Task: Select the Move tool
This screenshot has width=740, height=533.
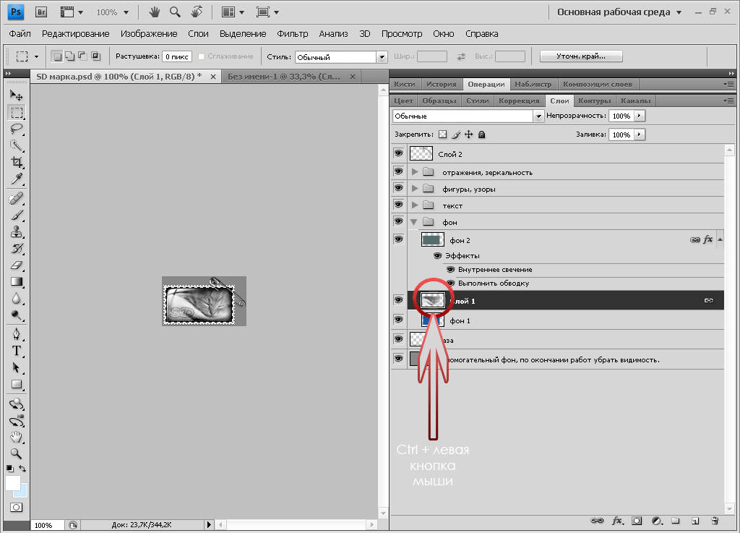Action: point(17,95)
